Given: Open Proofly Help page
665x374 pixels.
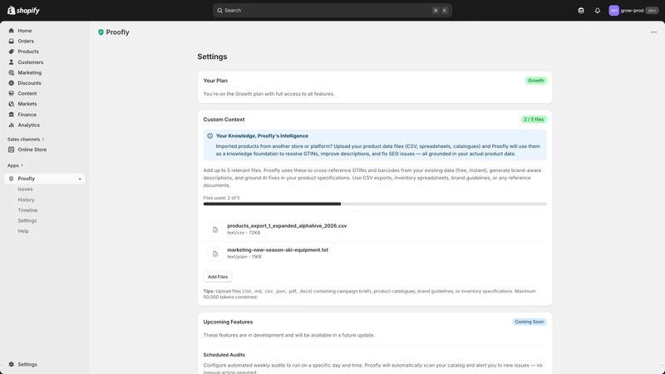Looking at the screenshot, I should [x=23, y=231].
